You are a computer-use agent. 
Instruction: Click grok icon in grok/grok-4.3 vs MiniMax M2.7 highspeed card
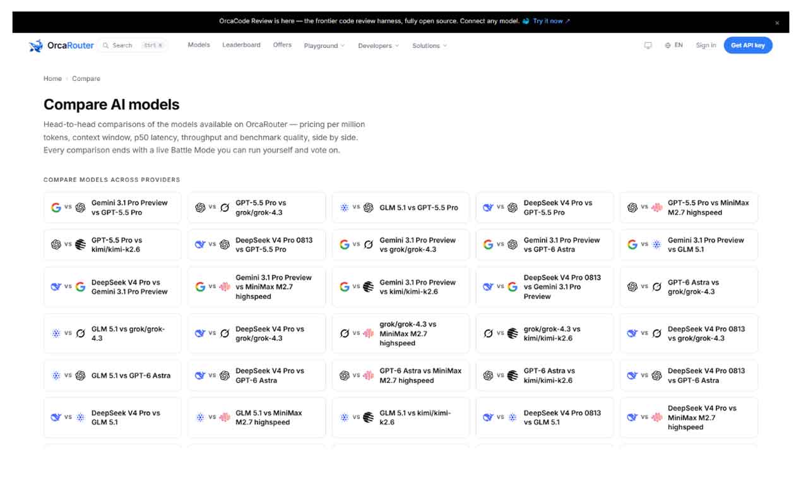[345, 333]
